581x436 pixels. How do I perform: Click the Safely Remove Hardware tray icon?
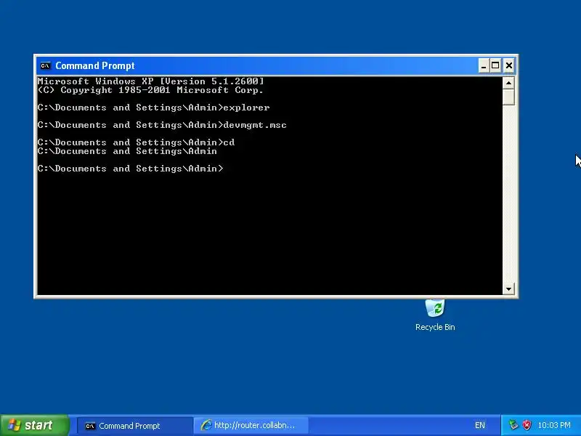tap(513, 425)
